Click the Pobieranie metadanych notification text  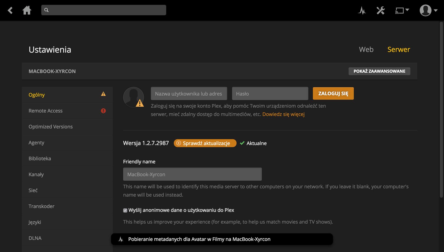[199, 239]
